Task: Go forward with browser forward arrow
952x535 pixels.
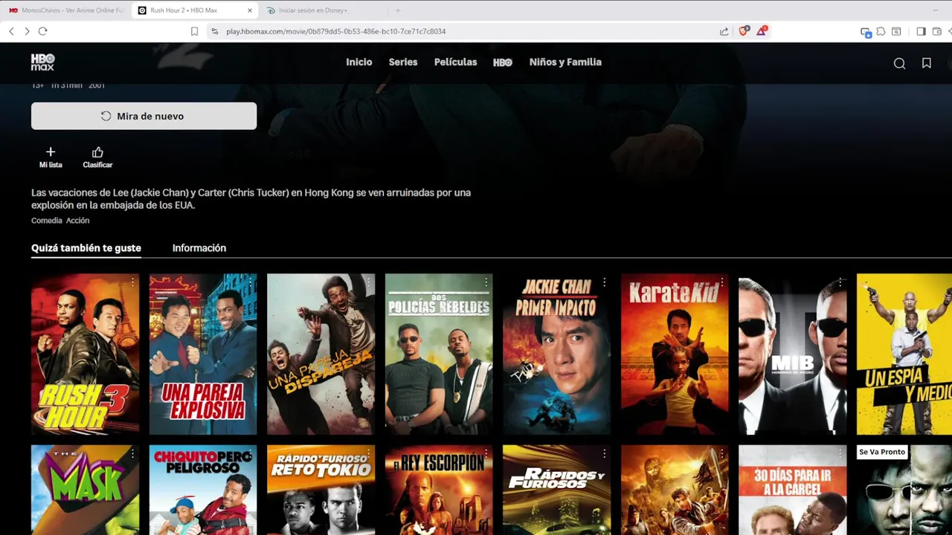Action: 27,31
